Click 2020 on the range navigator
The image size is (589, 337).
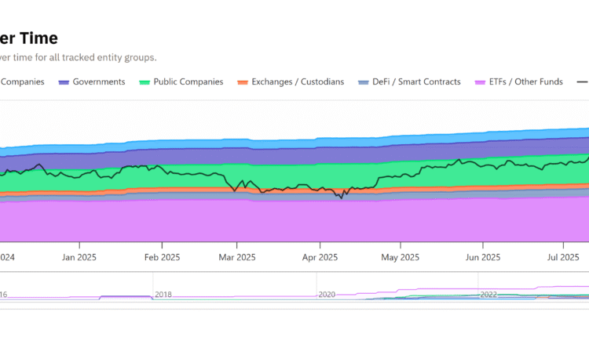(x=327, y=295)
